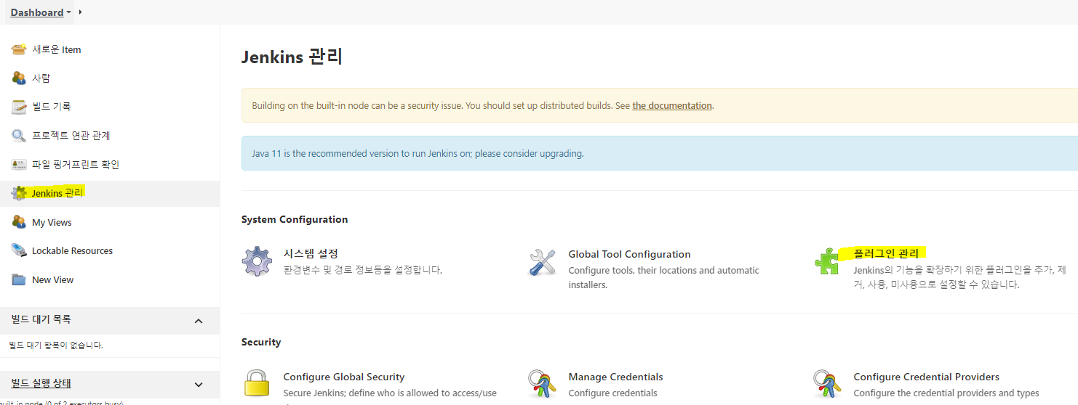Click the 프로젝트 연관 관계 magnifier icon
Image resolution: width=1078 pixels, height=405 pixels.
(x=19, y=136)
